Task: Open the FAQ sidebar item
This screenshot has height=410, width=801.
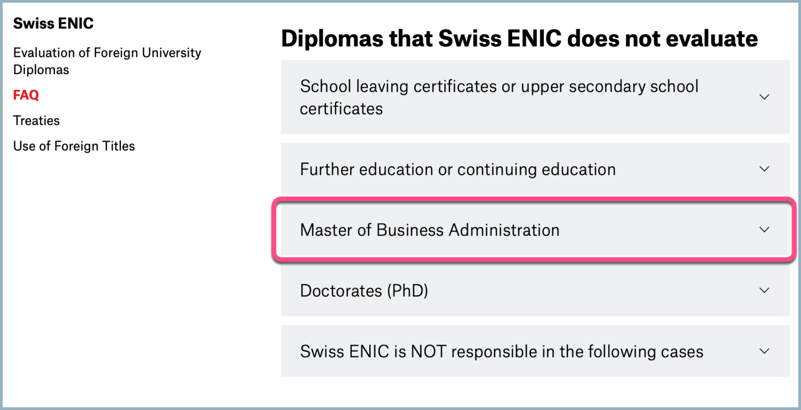Action: coord(26,95)
